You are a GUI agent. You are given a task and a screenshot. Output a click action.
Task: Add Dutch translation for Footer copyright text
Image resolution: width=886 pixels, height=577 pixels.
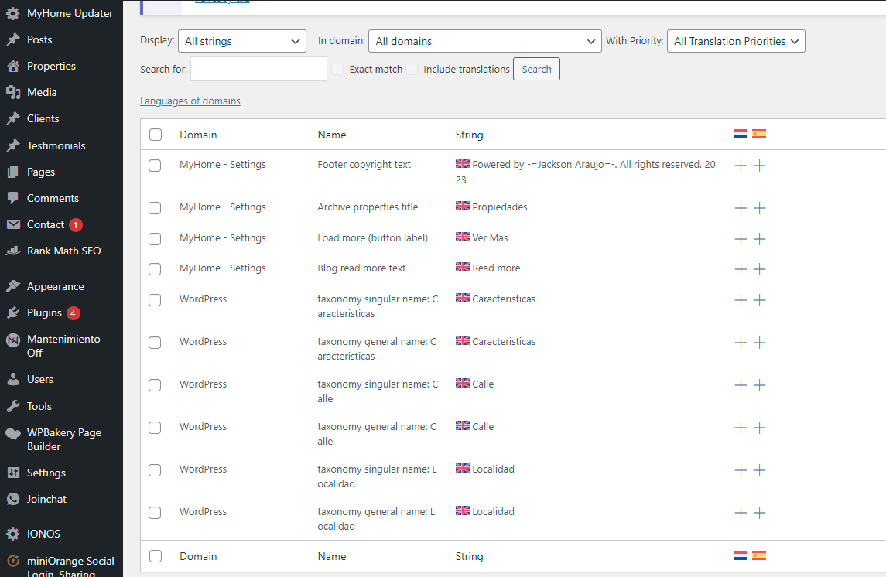[x=741, y=166]
